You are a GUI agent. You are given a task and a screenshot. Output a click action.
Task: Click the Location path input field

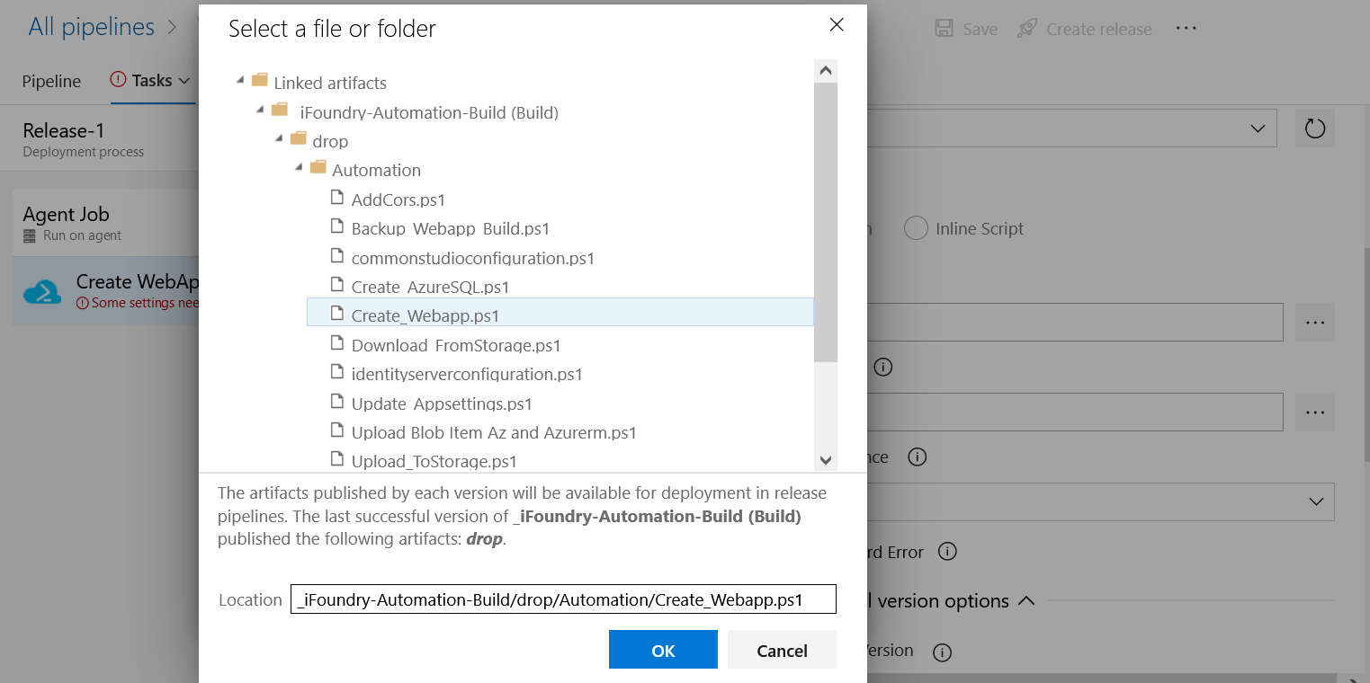pyautogui.click(x=563, y=599)
